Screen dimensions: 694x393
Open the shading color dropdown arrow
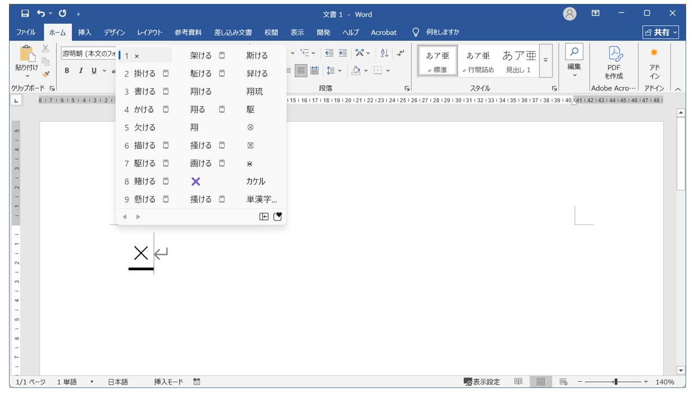pos(366,71)
